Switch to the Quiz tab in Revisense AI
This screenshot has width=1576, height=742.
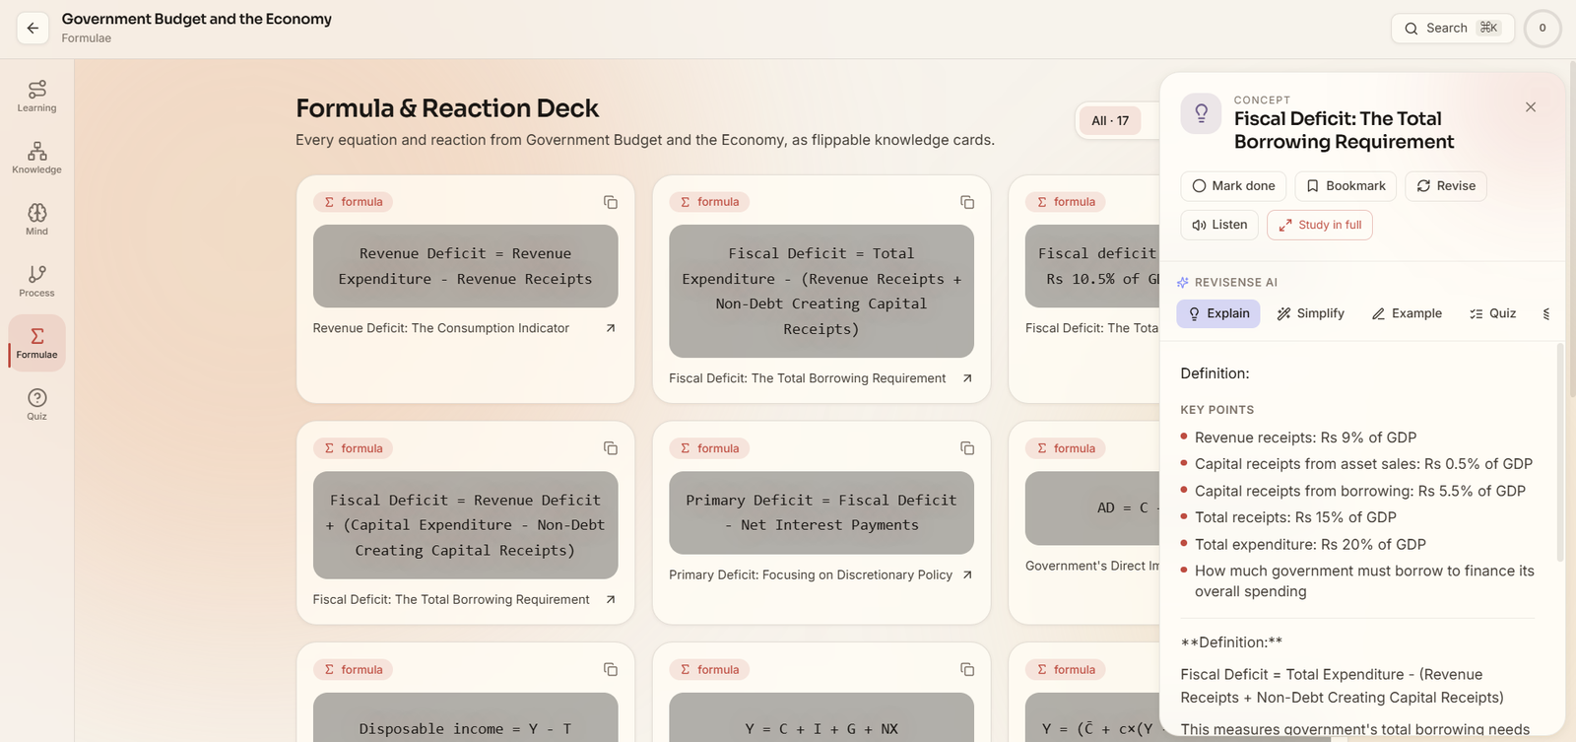tap(1492, 313)
